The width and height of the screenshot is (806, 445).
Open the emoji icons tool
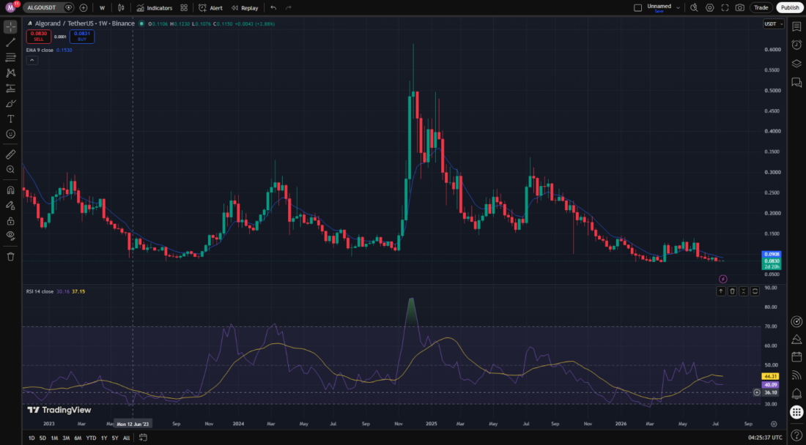pyautogui.click(x=11, y=134)
